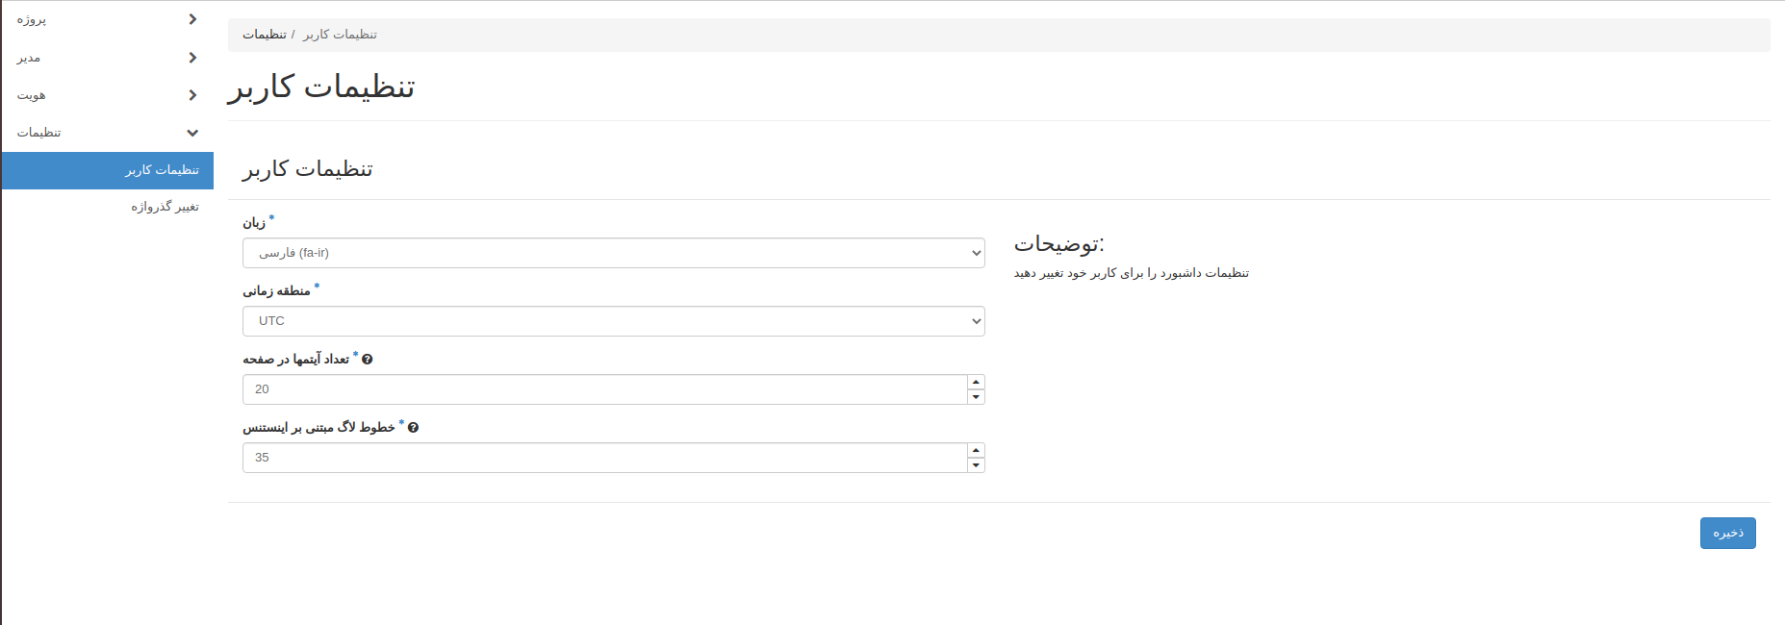Expand the هویت sidebar chevron

[192, 95]
